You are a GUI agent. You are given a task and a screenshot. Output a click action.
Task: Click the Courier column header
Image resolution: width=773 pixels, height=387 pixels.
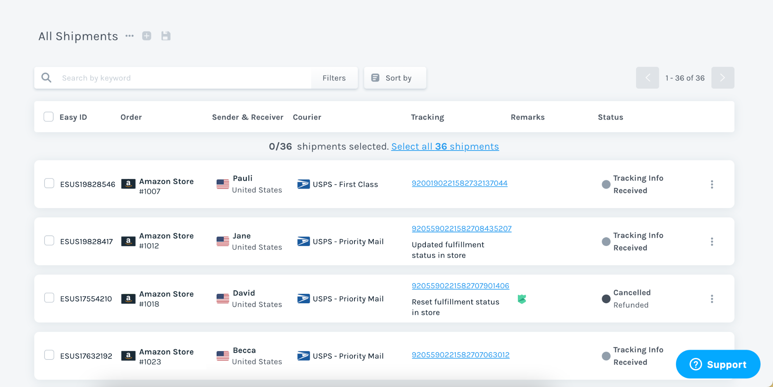pos(307,117)
